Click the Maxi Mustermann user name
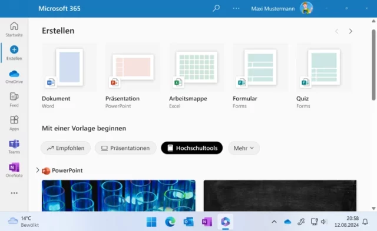This screenshot has height=231, width=377. pos(273,9)
